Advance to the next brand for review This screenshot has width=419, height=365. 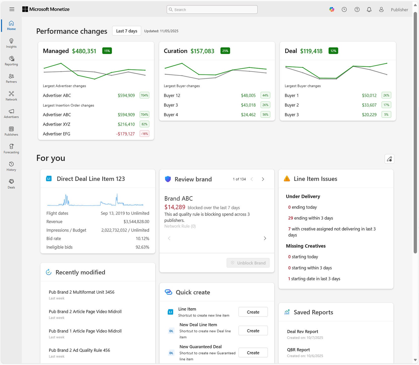(x=263, y=179)
